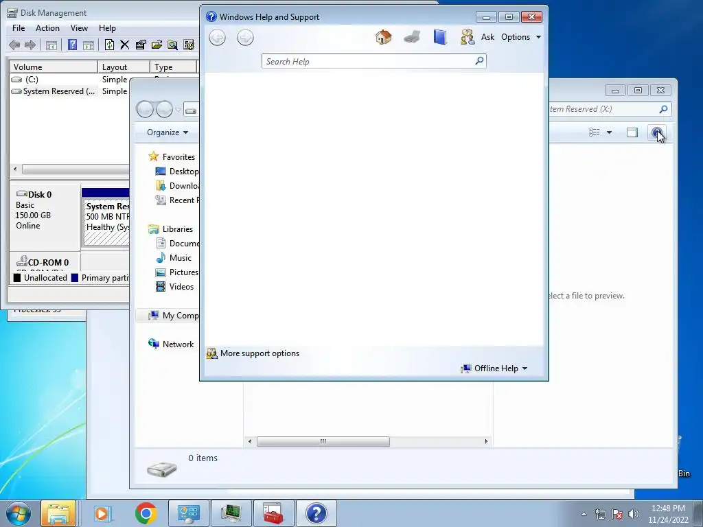
Task: Click the Help home icon
Action: 383,37
